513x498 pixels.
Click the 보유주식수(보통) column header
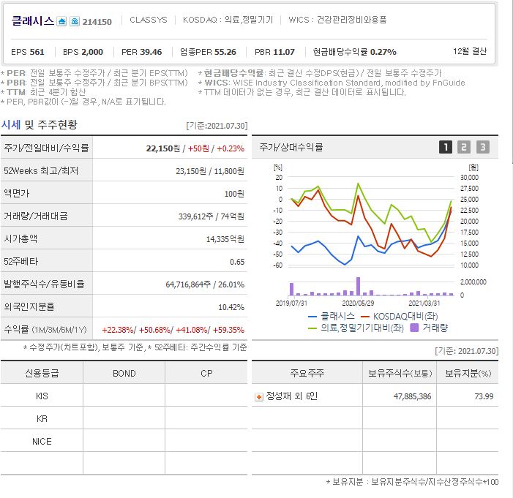click(400, 374)
